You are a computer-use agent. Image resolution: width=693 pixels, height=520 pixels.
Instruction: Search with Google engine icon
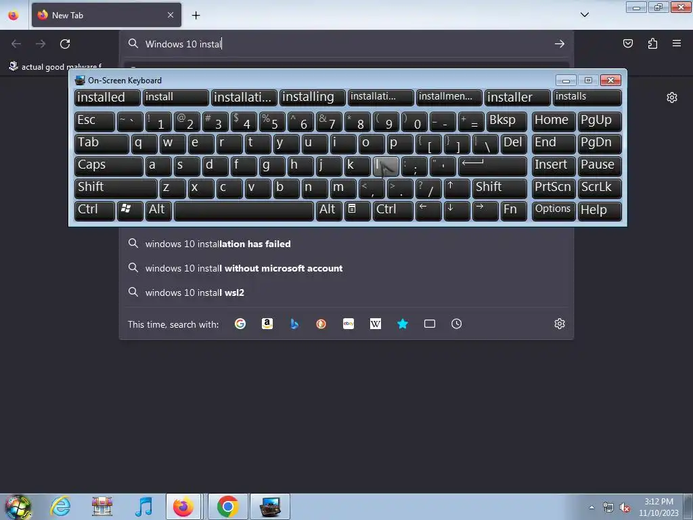(x=240, y=324)
